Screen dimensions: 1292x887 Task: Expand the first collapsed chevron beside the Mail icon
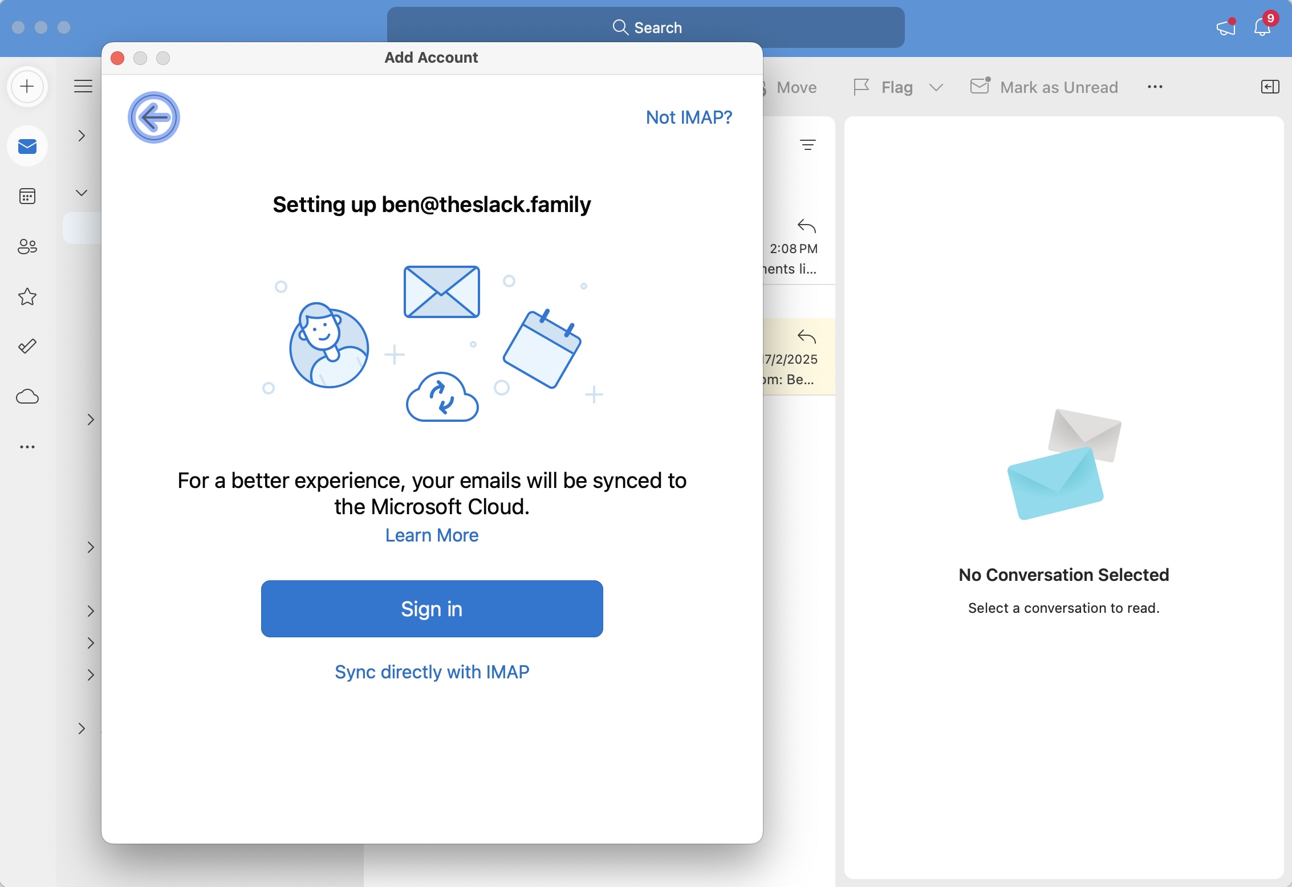pos(82,136)
